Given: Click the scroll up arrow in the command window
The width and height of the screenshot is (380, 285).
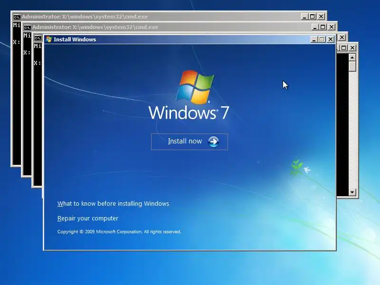Looking at the screenshot, I should (x=352, y=57).
